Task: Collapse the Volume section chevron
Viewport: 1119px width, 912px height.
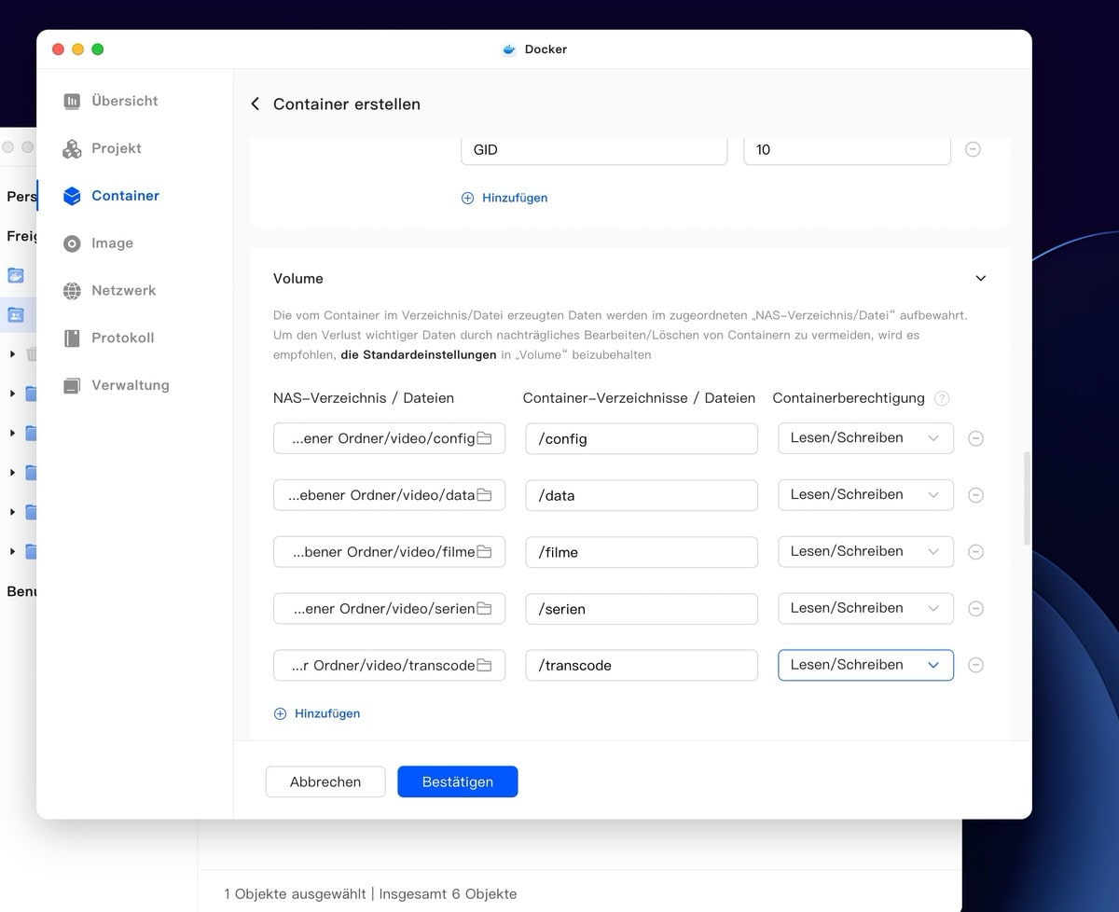Action: (980, 279)
